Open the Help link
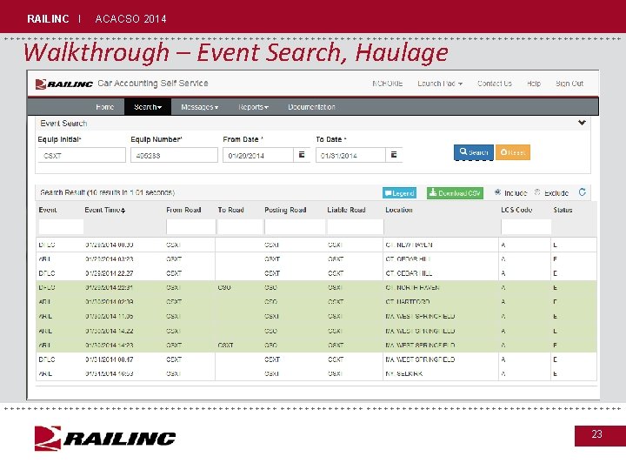The height and width of the screenshot is (470, 626). pos(533,84)
